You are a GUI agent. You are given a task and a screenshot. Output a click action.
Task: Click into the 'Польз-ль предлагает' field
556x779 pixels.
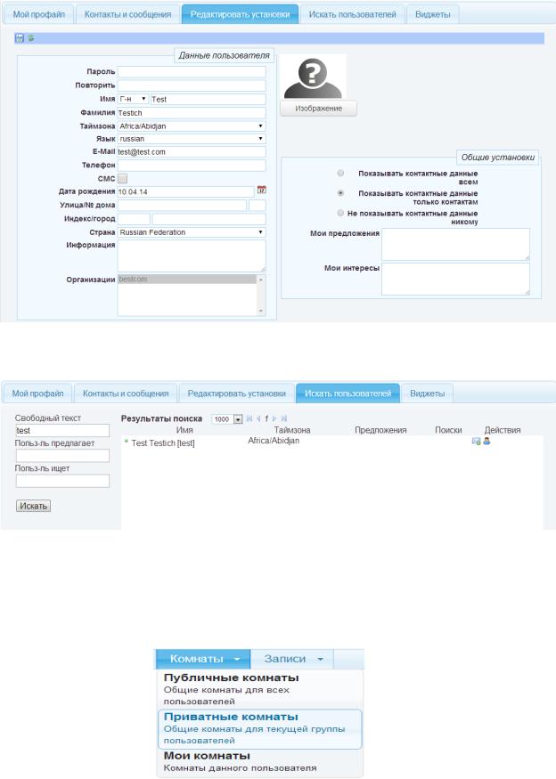coord(62,456)
